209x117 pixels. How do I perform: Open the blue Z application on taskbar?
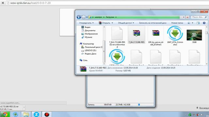pos(36,114)
